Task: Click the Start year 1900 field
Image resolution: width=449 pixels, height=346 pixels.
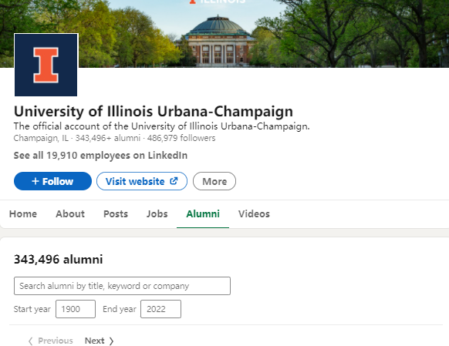Action: [x=76, y=309]
